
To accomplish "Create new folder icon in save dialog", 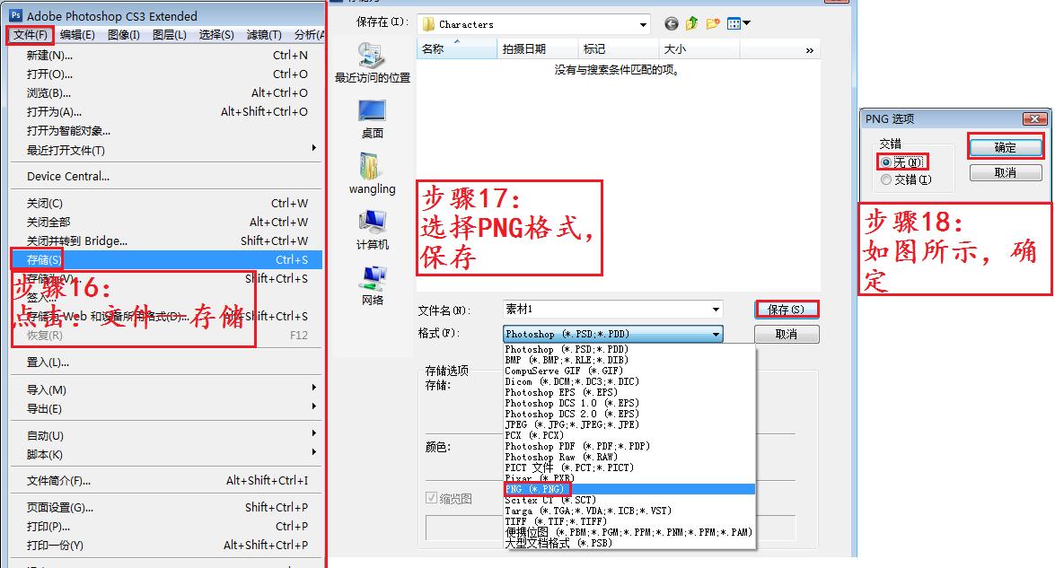I will (x=713, y=24).
